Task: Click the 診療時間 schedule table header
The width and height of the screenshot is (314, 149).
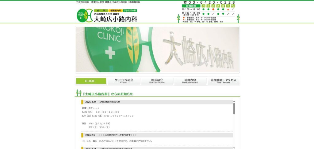Action: click(191, 6)
